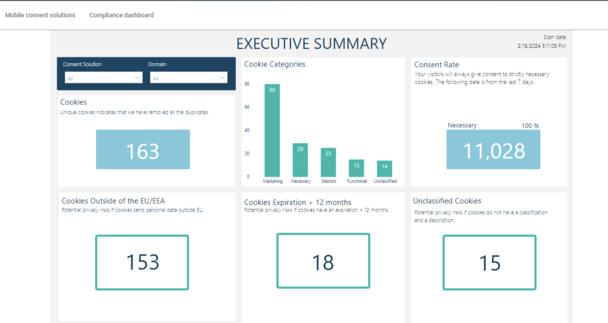Select the Marketing bar in Cookie Categories

tap(273, 129)
